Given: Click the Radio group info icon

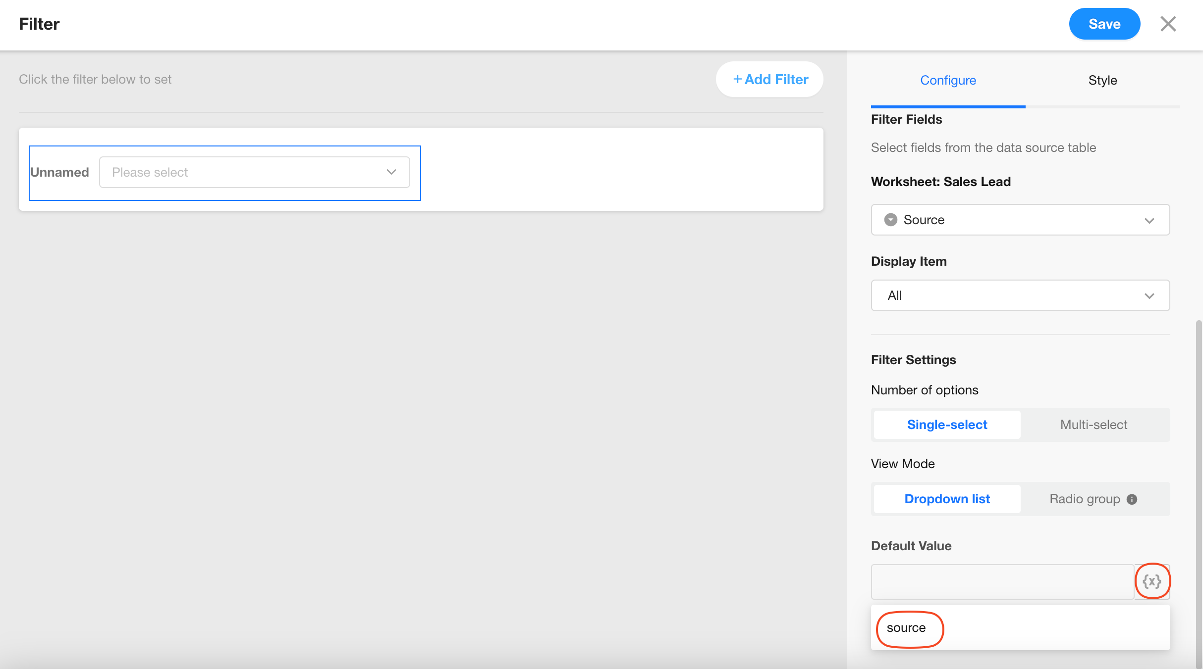Looking at the screenshot, I should 1132,499.
